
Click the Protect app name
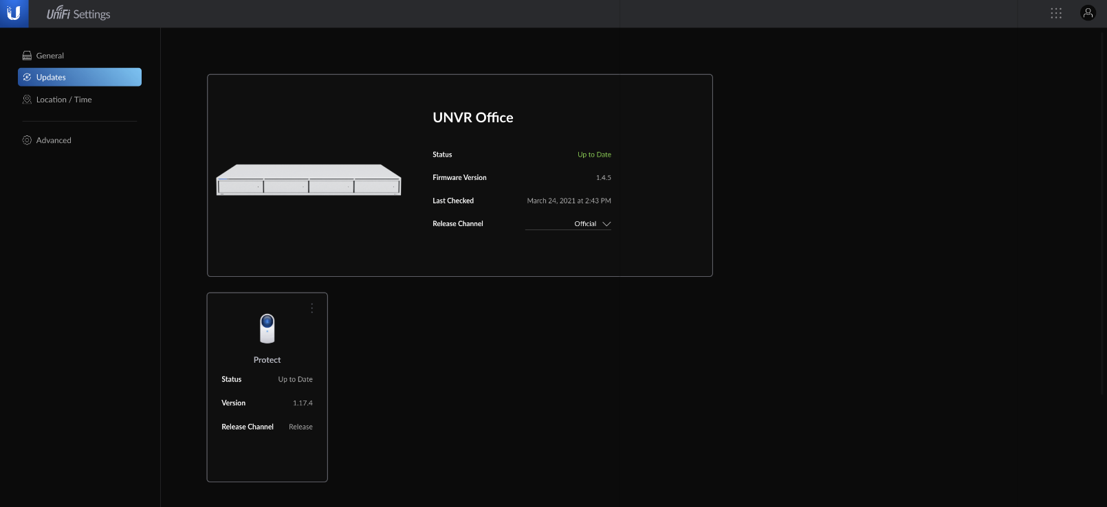[x=267, y=360]
